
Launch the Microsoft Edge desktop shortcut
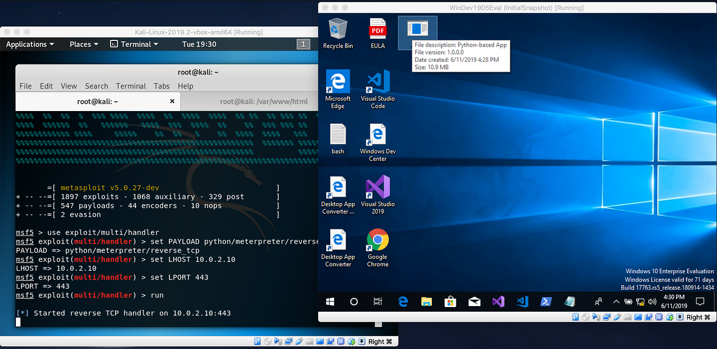point(338,90)
